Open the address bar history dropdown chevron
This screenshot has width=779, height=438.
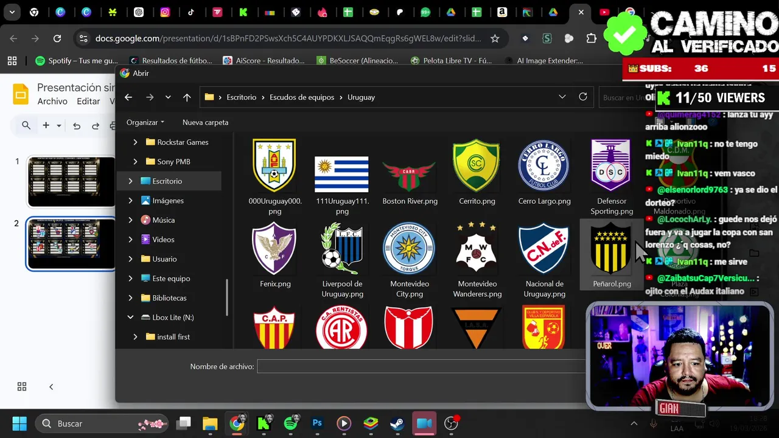562,97
